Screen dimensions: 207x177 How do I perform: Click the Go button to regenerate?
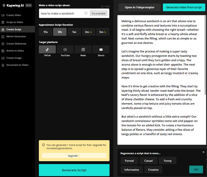tap(196, 169)
